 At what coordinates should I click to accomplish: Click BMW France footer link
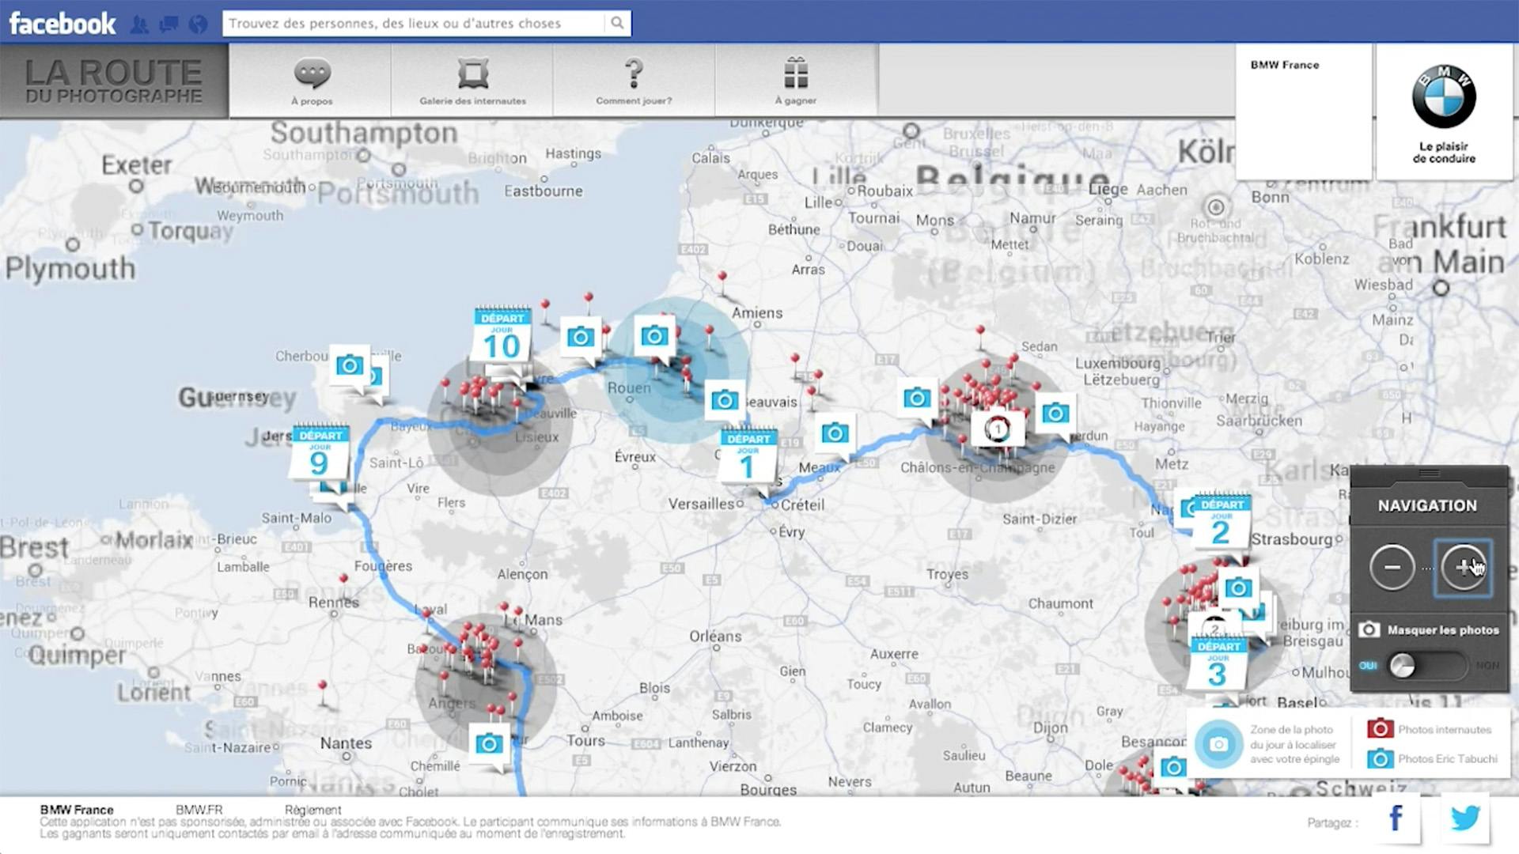click(77, 810)
